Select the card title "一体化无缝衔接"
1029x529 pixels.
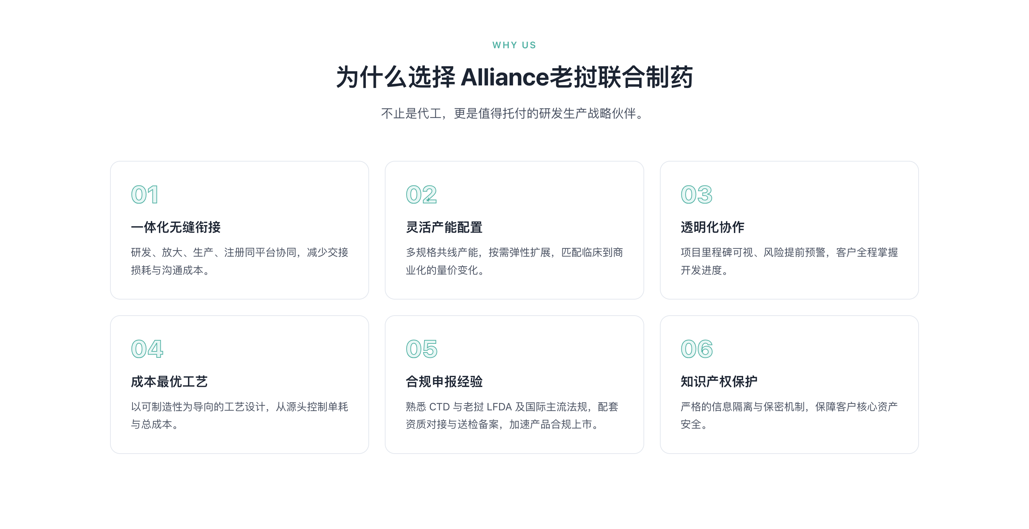(176, 227)
